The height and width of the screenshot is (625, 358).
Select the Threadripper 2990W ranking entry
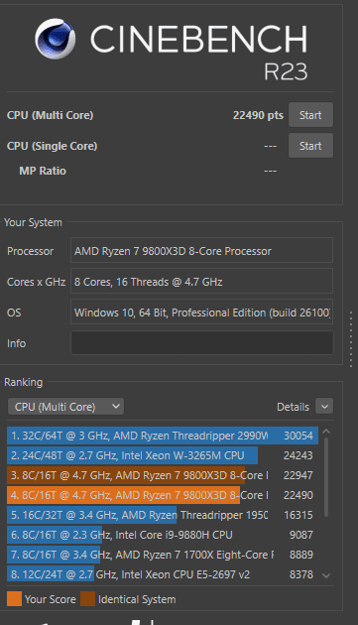click(x=163, y=436)
